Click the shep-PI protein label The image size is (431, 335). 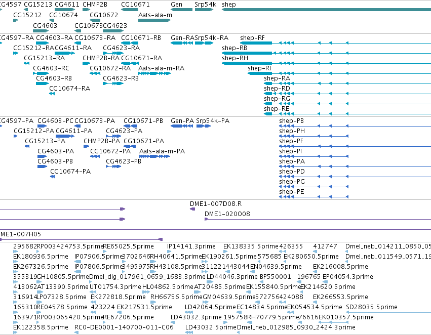[290, 151]
